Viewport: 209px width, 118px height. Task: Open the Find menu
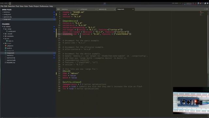[x=17, y=6]
